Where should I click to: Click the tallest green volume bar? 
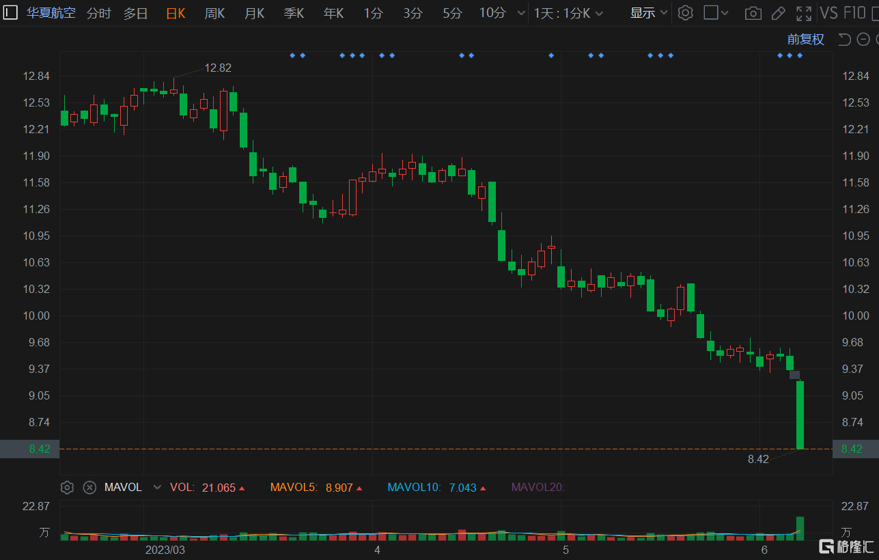pyautogui.click(x=800, y=529)
